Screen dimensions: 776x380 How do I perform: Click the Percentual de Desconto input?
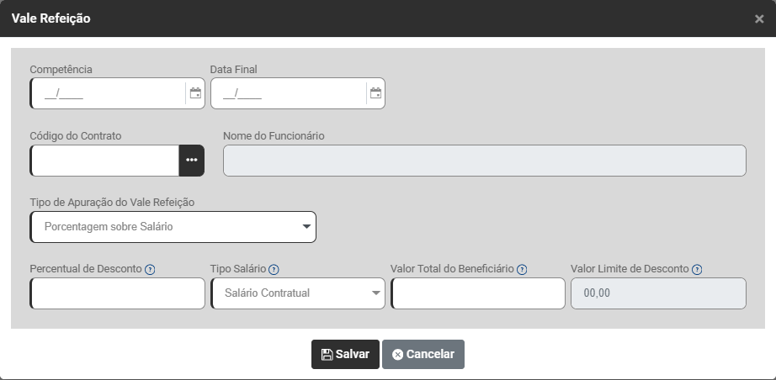coord(118,293)
